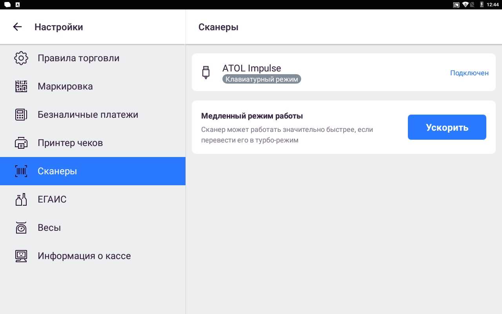Click the barcode icon for Сканеры
Screen dimensions: 502x314
click(x=21, y=171)
